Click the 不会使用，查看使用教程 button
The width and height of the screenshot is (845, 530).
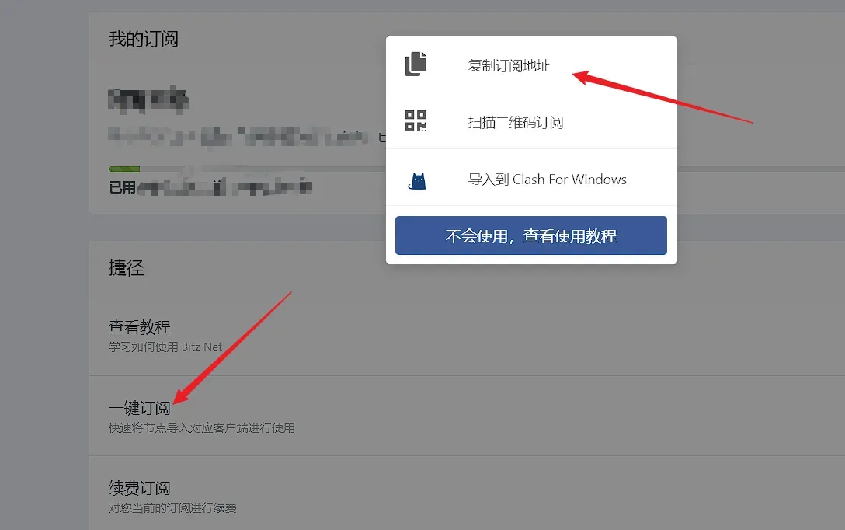click(530, 235)
